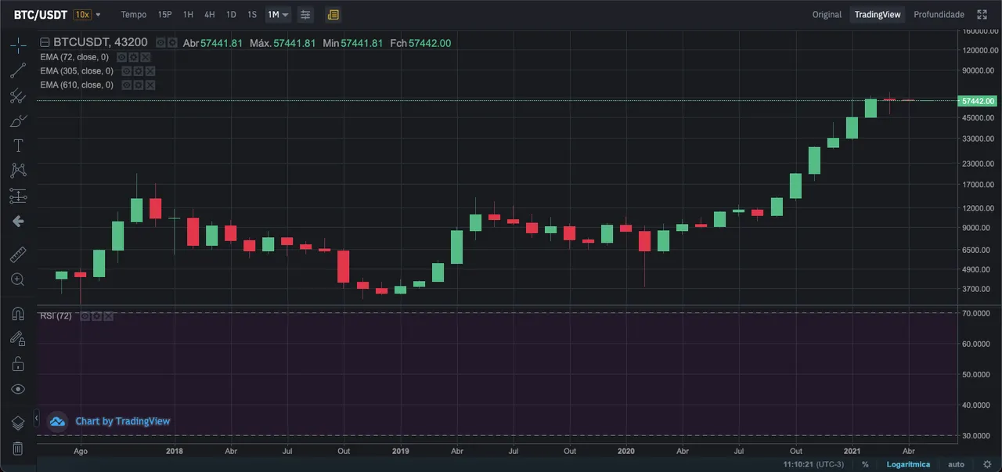Click the trash remove drawings icon
The width and height of the screenshot is (1002, 472).
tap(18, 449)
